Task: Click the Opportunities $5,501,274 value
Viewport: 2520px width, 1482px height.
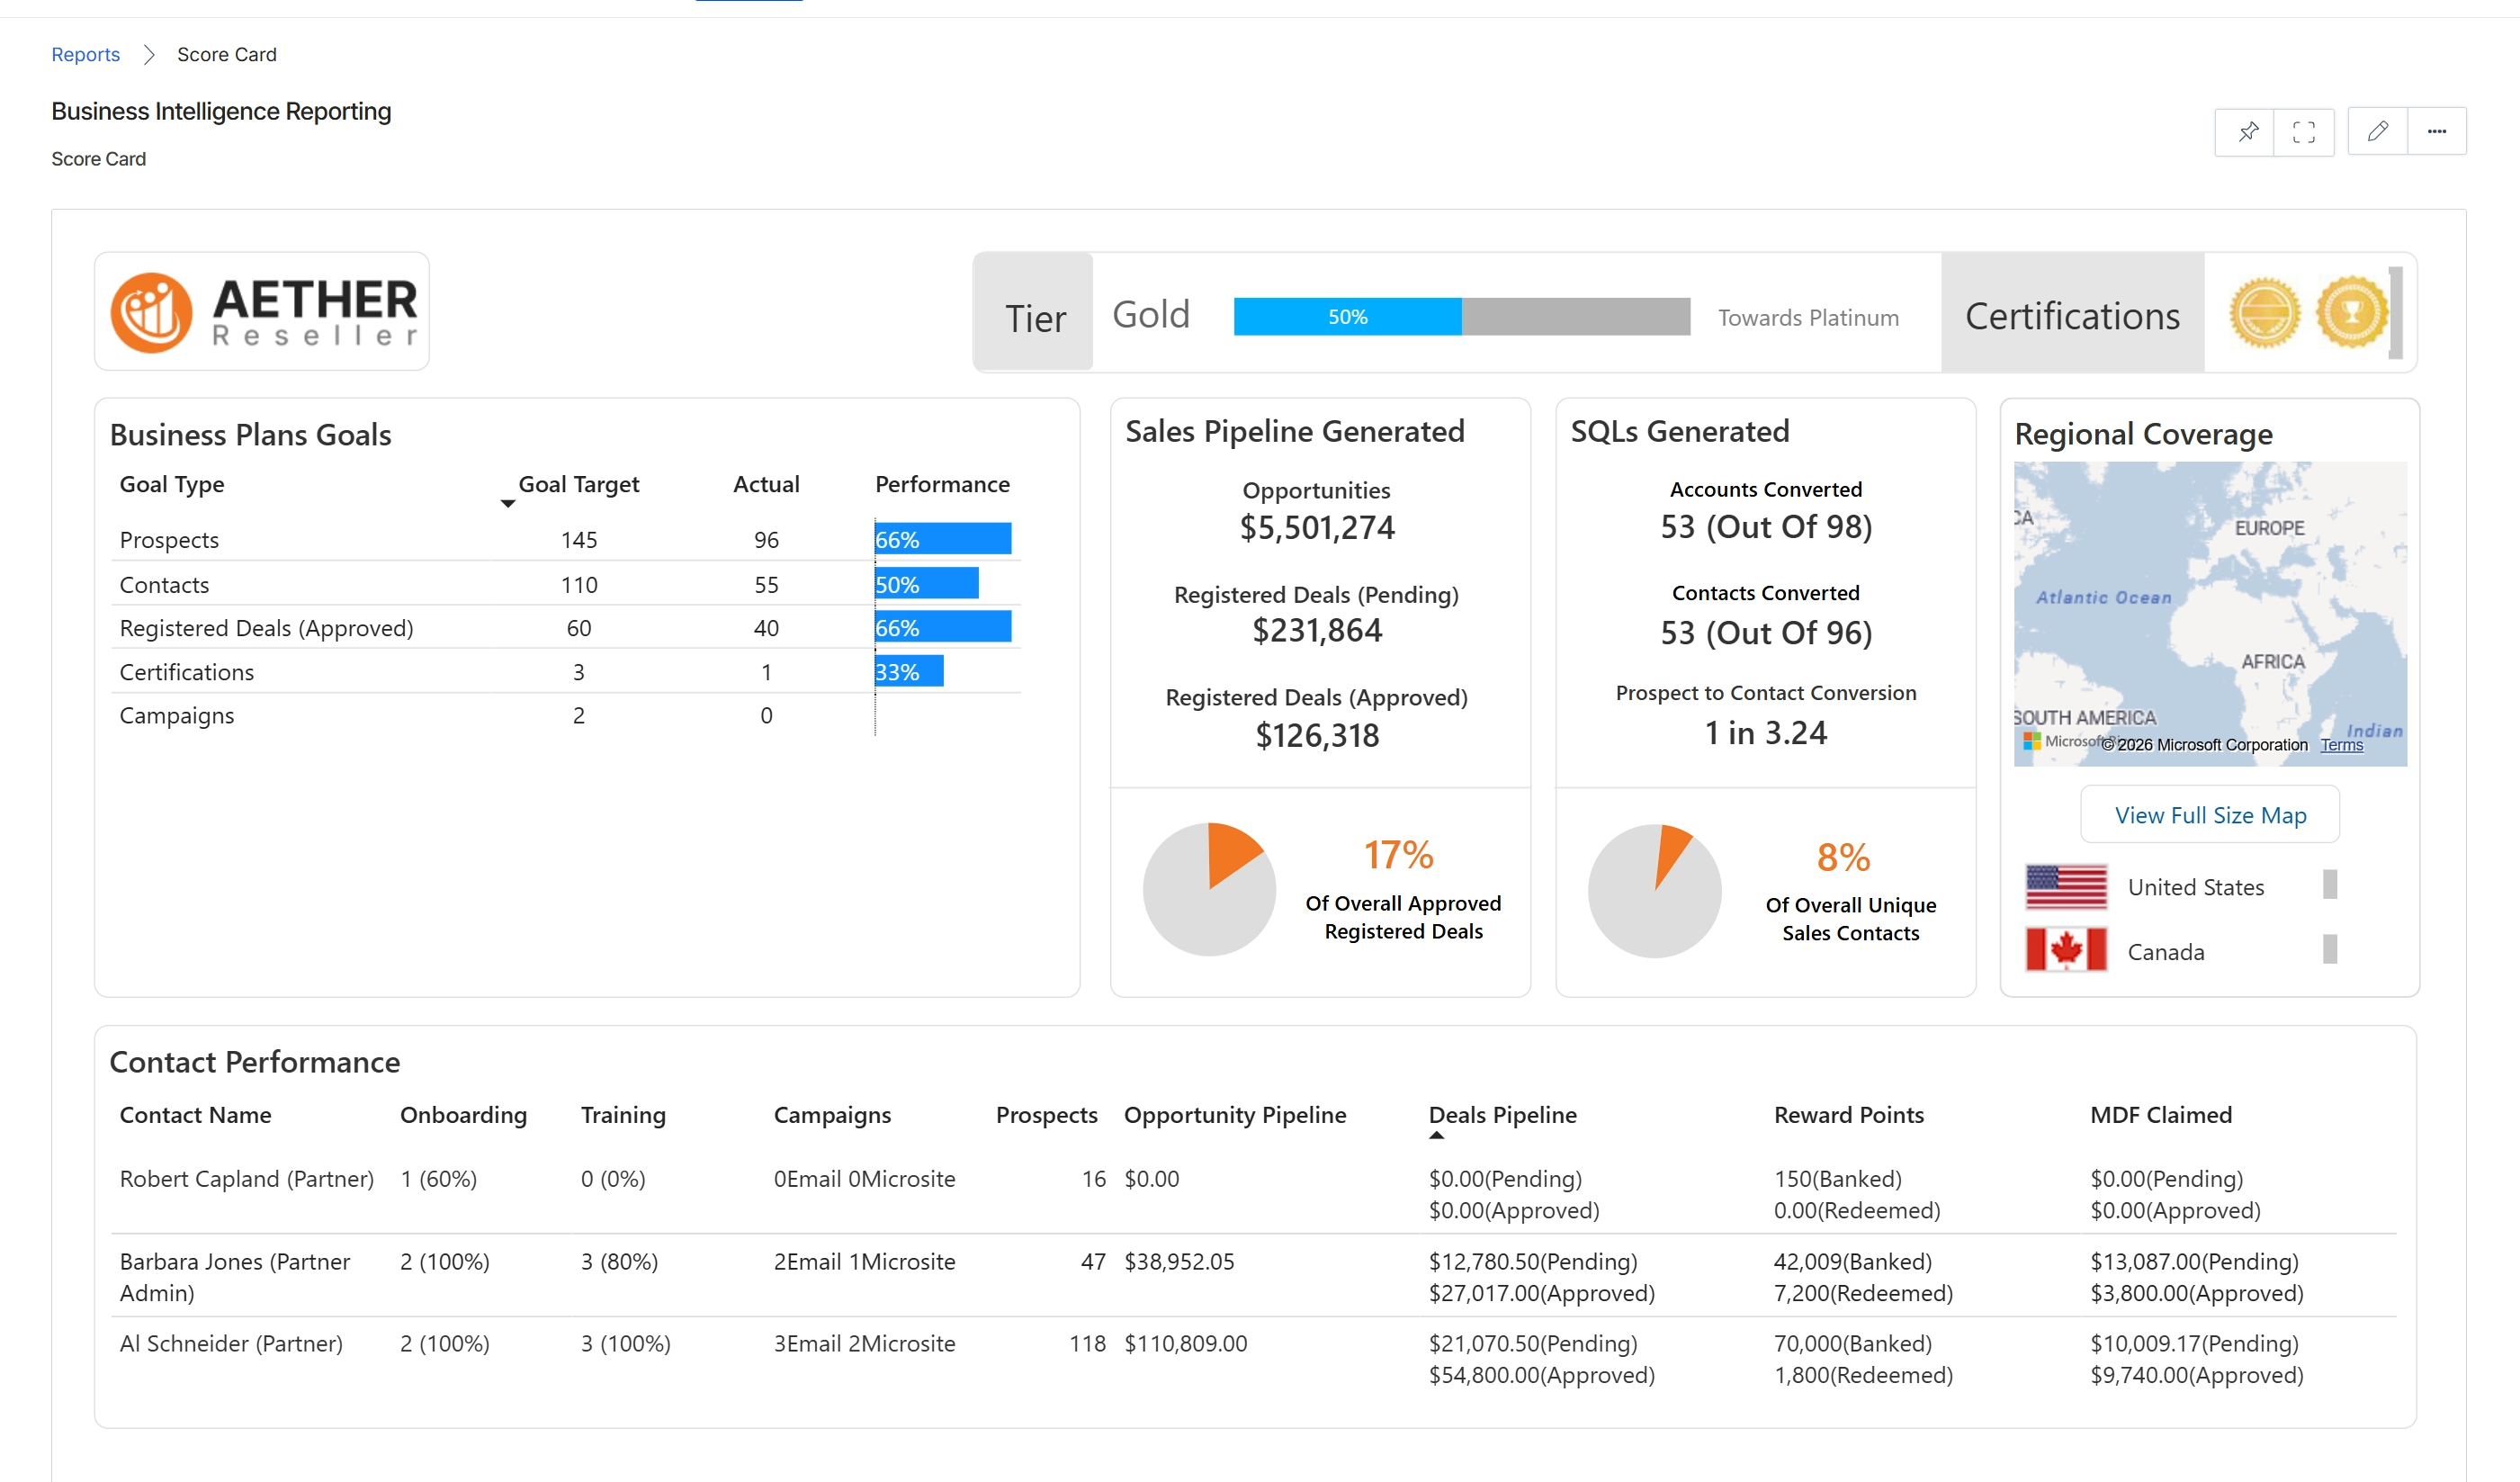Action: (x=1317, y=527)
